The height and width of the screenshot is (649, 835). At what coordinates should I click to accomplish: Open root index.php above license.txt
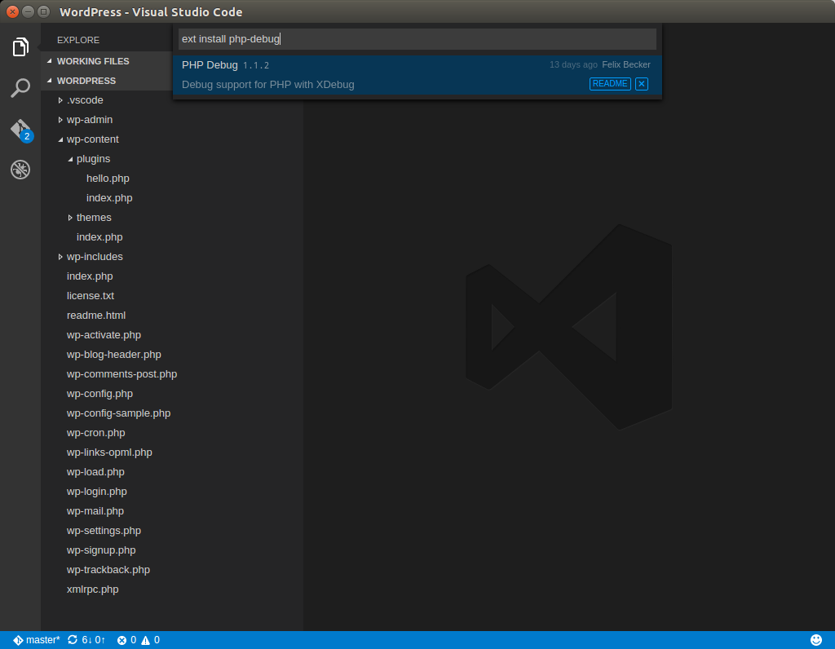point(90,276)
